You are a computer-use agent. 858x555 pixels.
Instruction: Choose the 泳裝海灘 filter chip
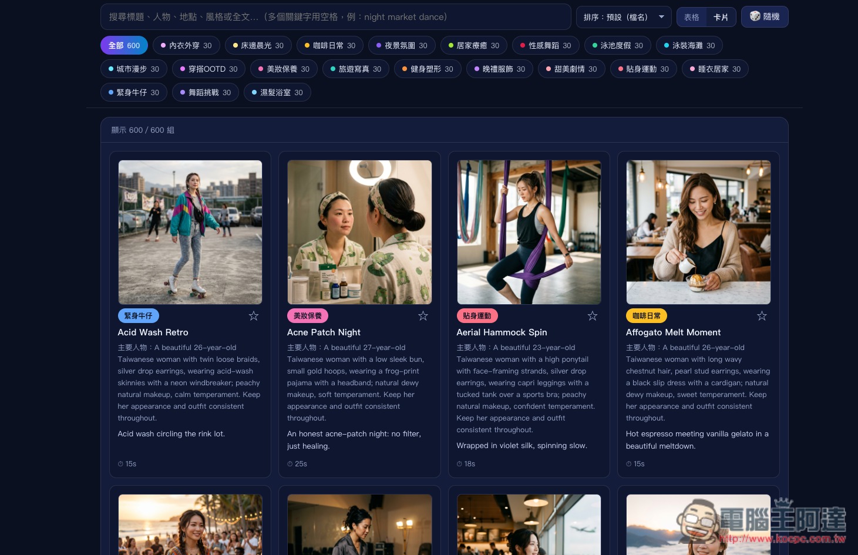coord(689,46)
